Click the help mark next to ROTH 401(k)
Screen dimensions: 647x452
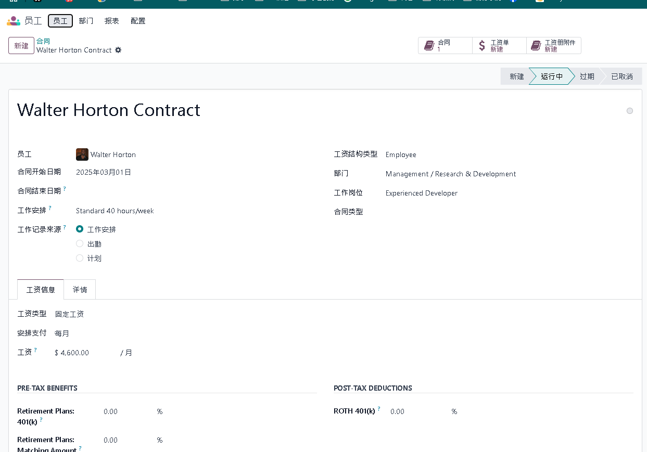pyautogui.click(x=379, y=409)
